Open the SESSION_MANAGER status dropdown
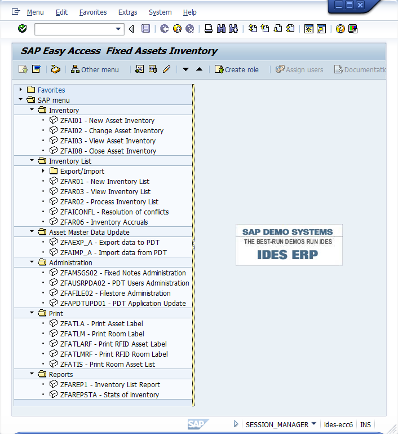Viewport: 398px width, 434px height. (313, 423)
